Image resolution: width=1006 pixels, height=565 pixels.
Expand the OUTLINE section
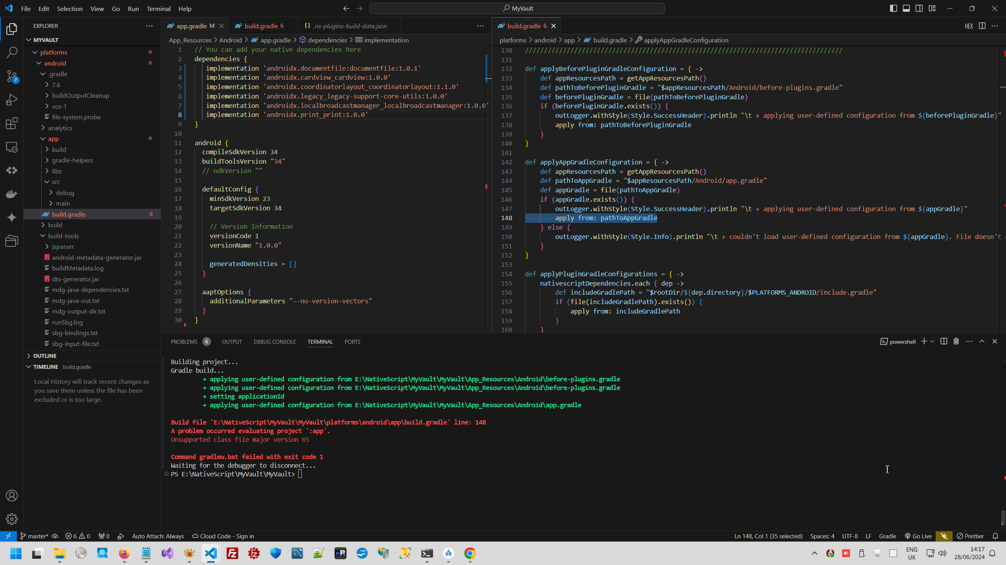pos(45,355)
